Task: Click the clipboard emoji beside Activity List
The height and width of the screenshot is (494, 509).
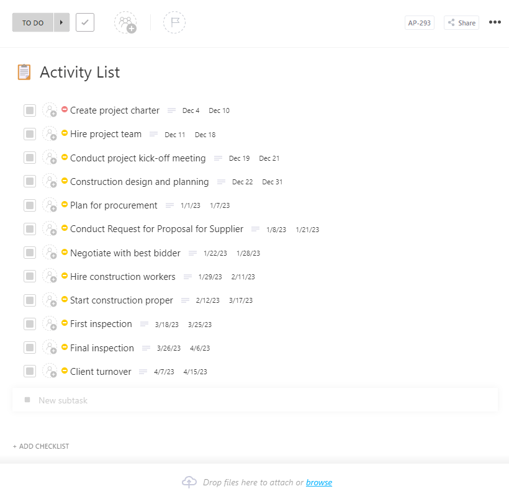Action: point(24,72)
